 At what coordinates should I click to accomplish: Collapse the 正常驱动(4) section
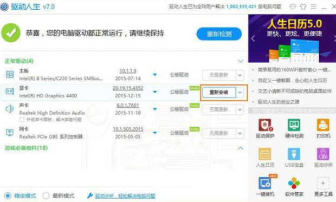point(241,61)
